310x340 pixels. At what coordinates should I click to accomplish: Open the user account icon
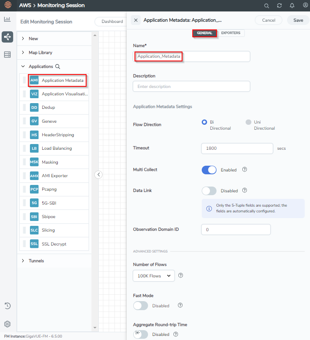305,5
